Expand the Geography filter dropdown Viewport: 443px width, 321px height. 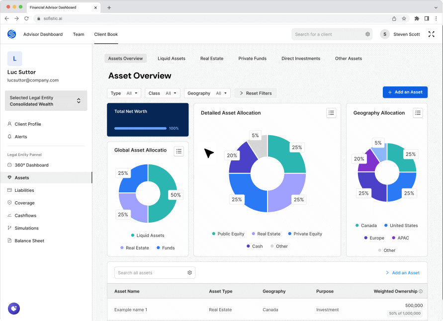coord(207,93)
